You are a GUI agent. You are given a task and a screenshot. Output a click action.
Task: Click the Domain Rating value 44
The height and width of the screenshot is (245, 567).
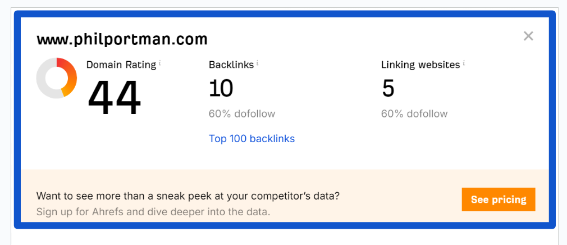(115, 97)
